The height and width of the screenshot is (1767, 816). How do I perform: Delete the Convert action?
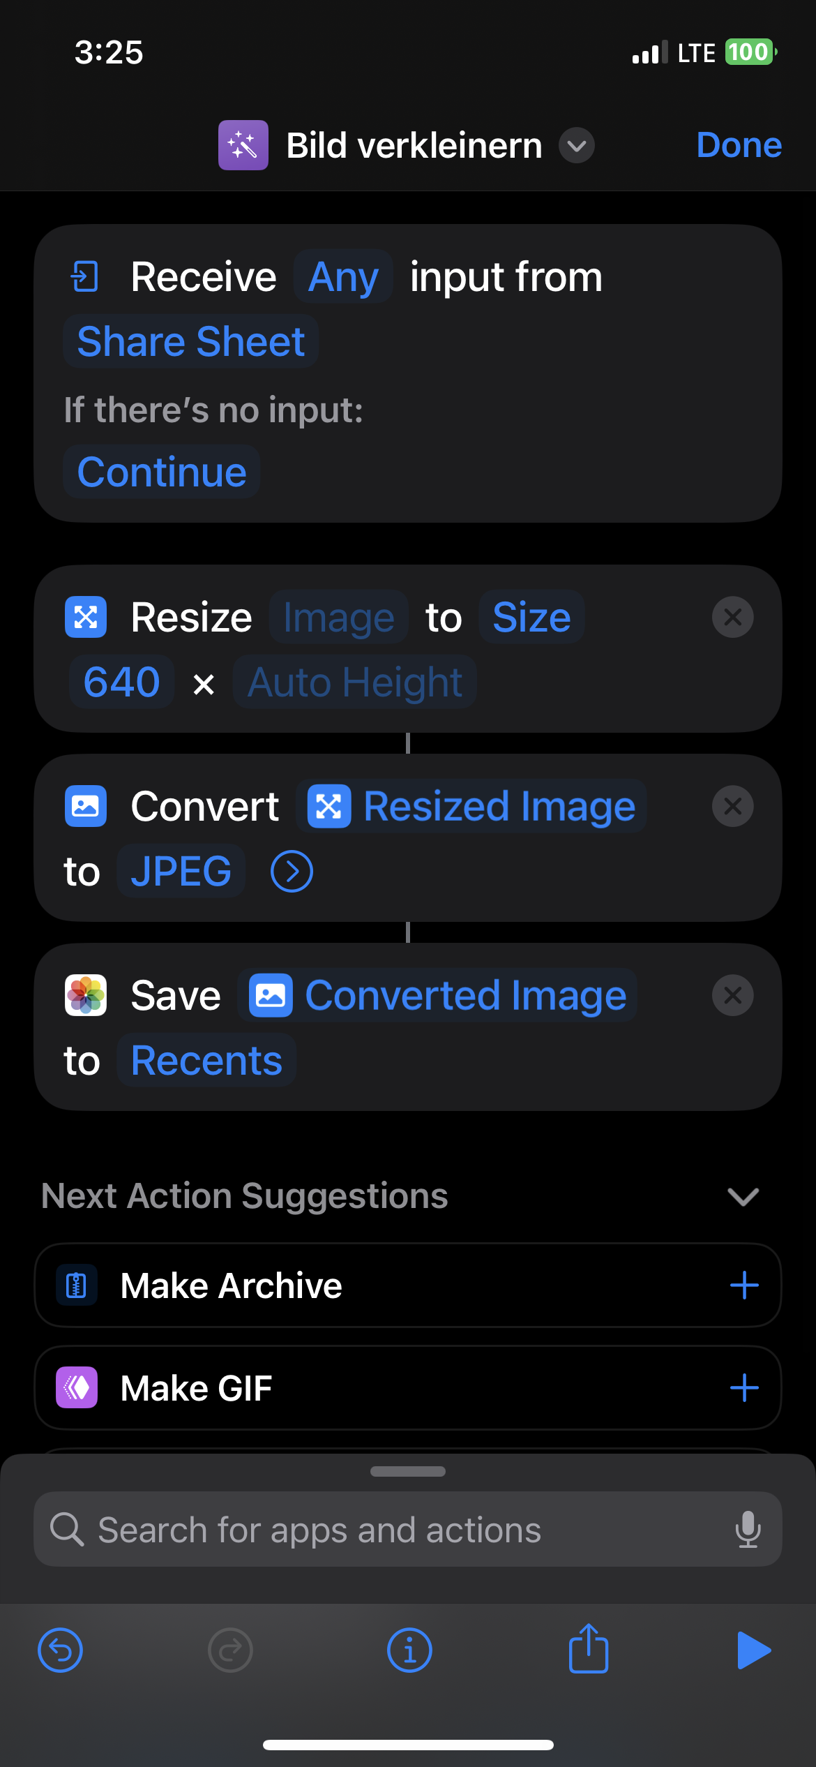pos(732,806)
